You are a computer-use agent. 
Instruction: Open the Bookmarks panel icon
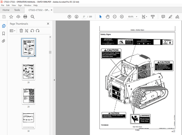tap(4, 34)
